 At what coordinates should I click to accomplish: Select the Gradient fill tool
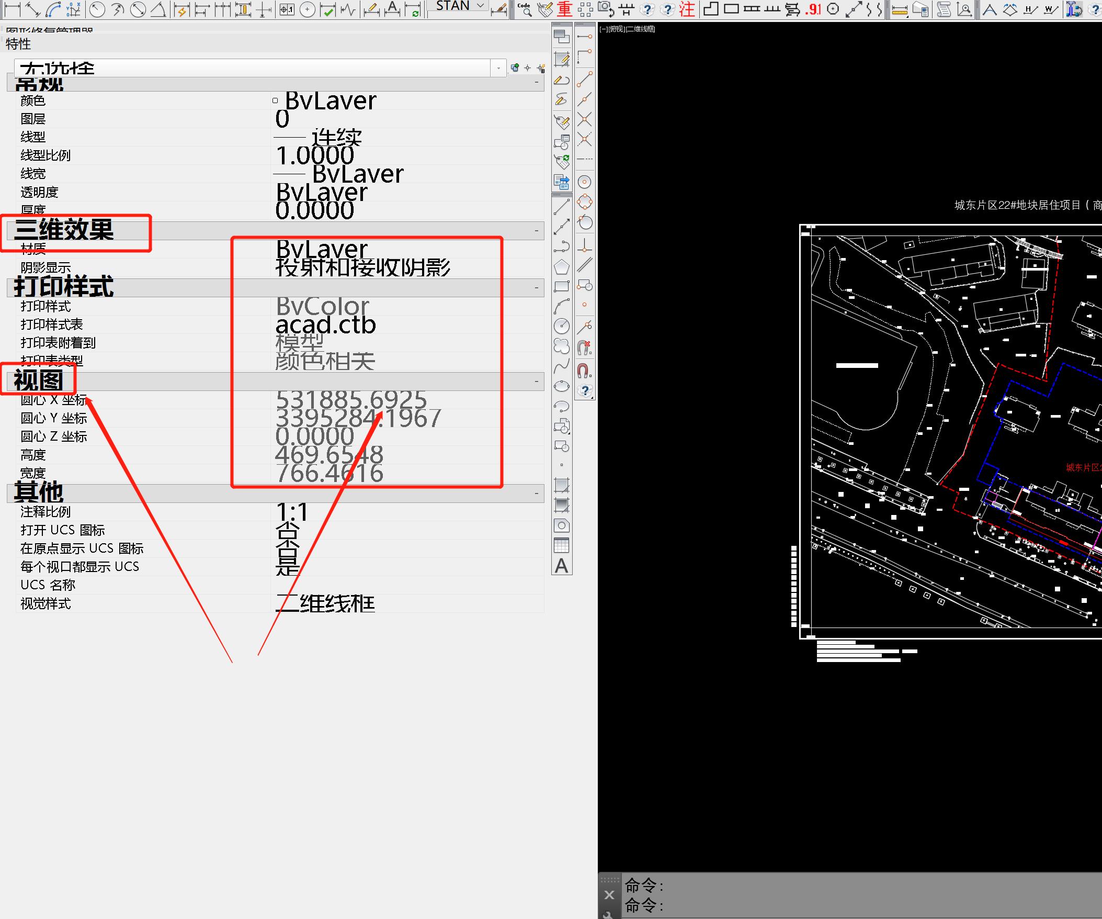(x=562, y=505)
